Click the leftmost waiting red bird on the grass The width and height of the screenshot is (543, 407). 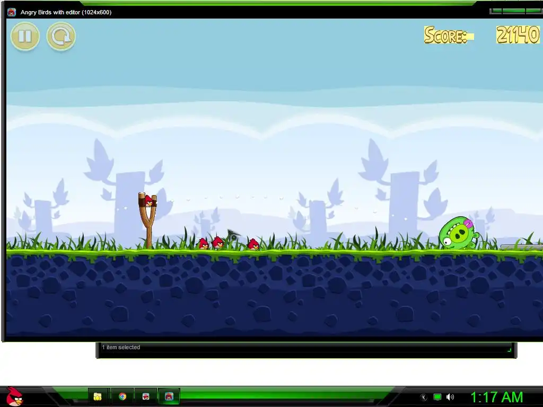pos(203,244)
